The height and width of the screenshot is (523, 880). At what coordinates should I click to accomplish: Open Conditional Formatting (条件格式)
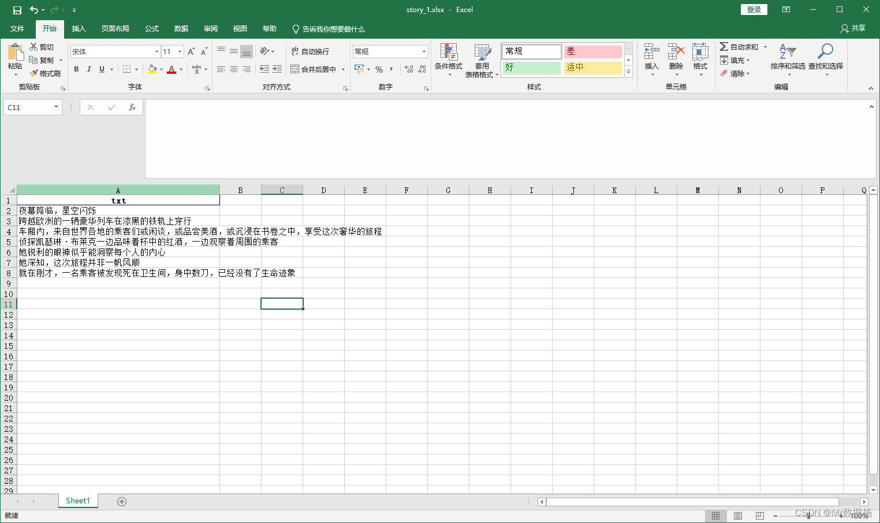[449, 60]
